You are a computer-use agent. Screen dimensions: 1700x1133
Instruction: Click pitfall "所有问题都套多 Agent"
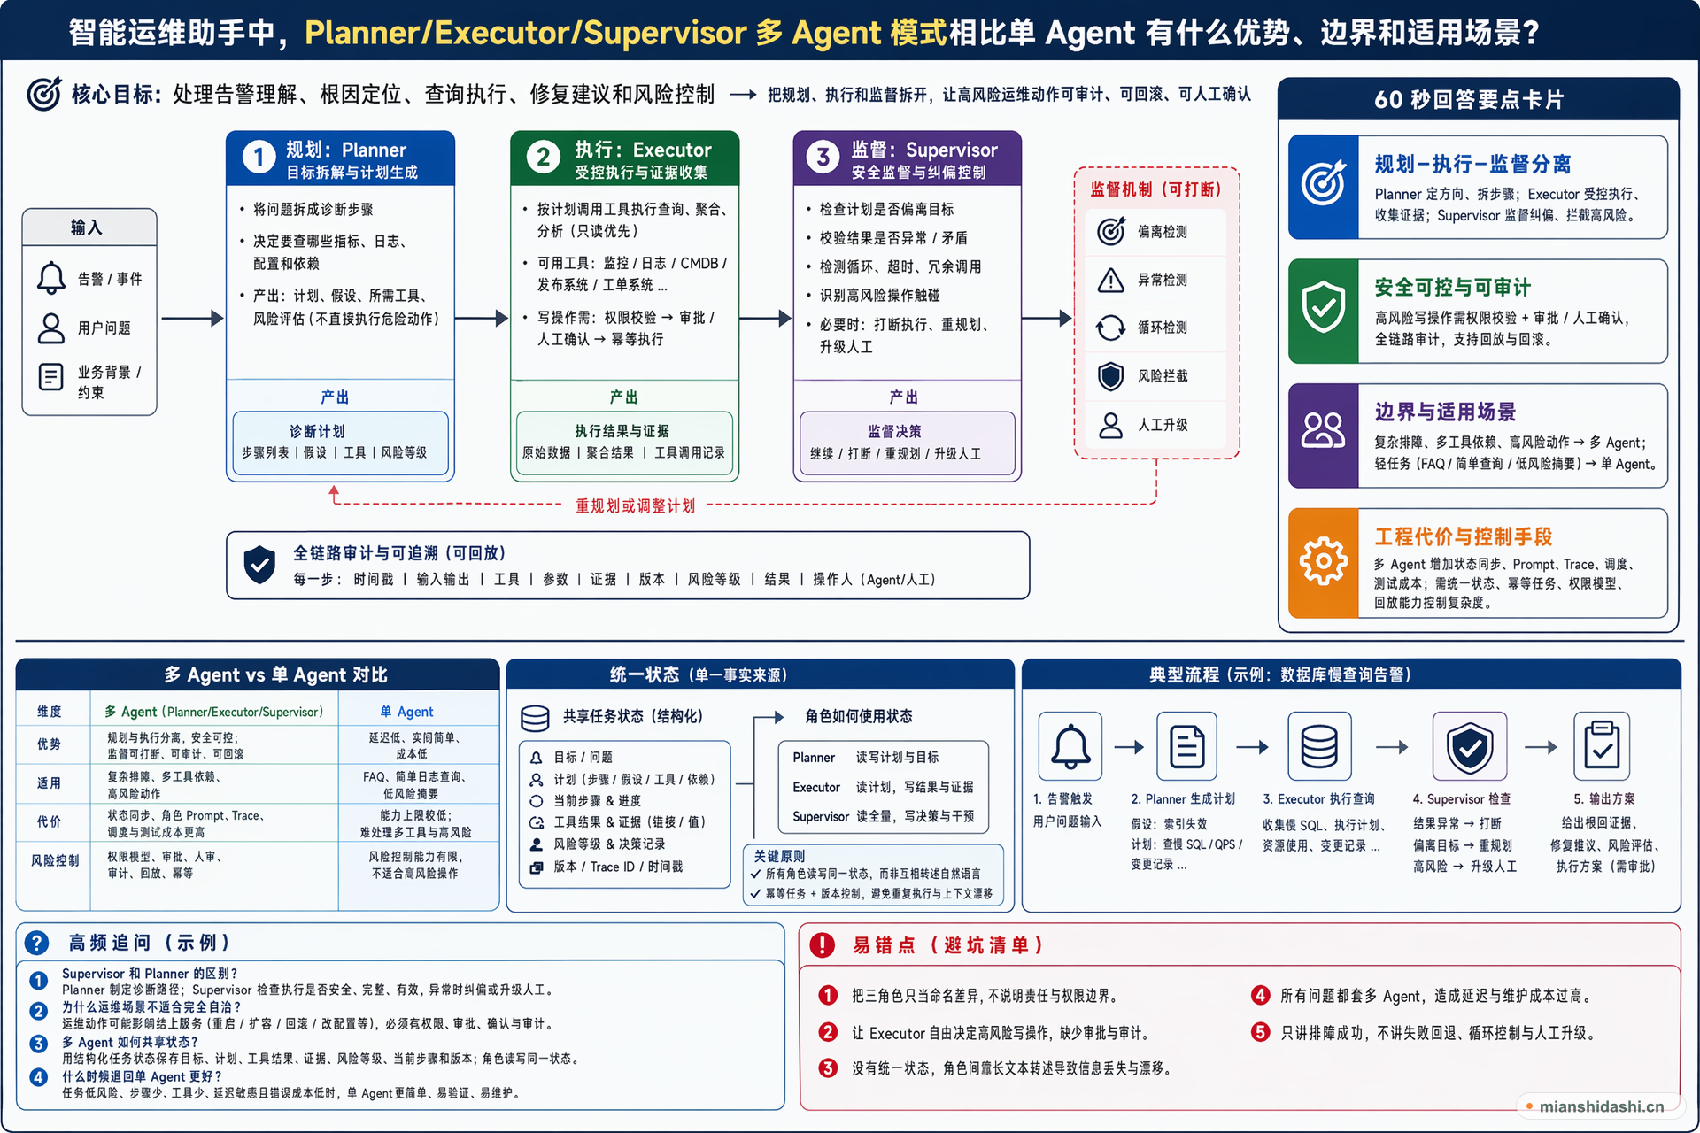coord(1438,996)
